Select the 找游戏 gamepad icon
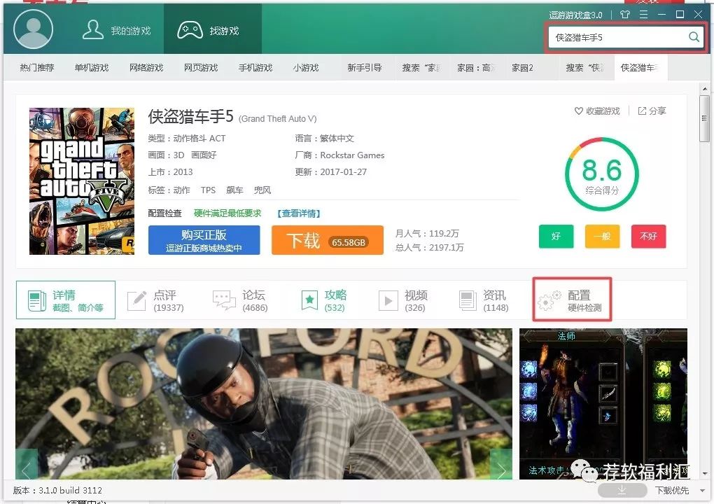This screenshot has width=714, height=504. (x=190, y=28)
